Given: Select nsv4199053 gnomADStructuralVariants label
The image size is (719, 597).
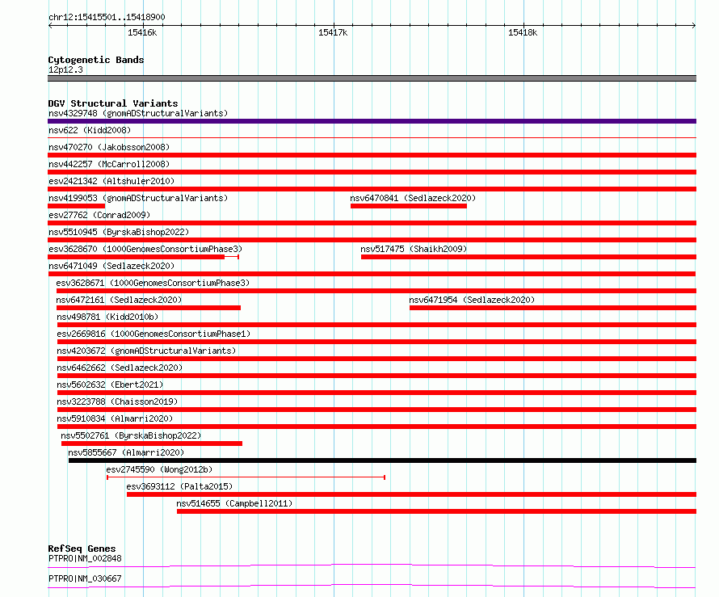Looking at the screenshot, I should pos(138,198).
